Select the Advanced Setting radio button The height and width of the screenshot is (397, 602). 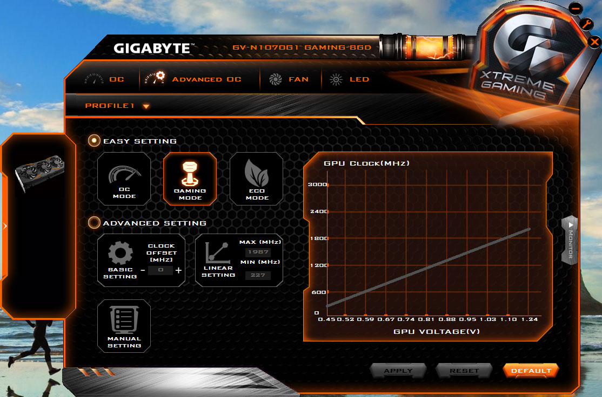click(93, 223)
